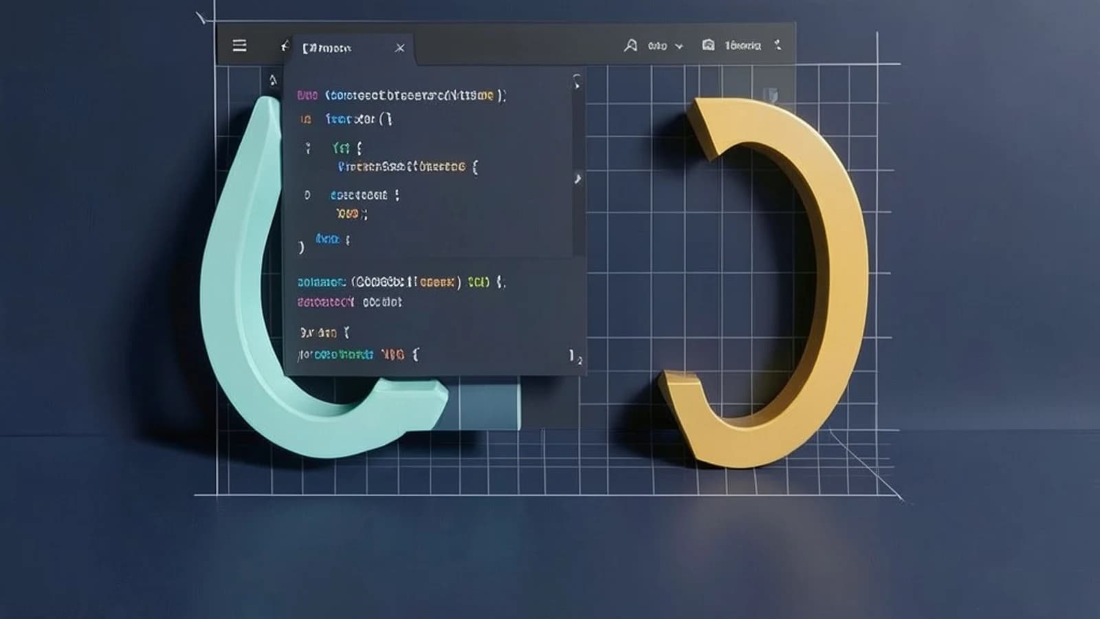Click the small icon below the hamburger menu
The height and width of the screenshot is (619, 1100).
[x=273, y=80]
